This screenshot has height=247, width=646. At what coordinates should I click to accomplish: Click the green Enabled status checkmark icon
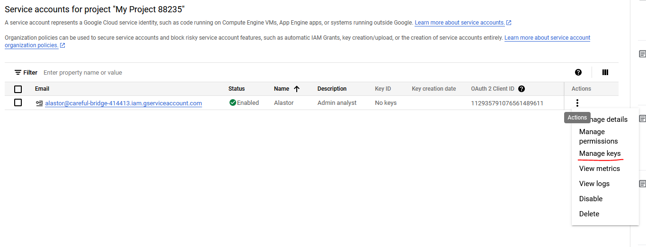pos(232,102)
